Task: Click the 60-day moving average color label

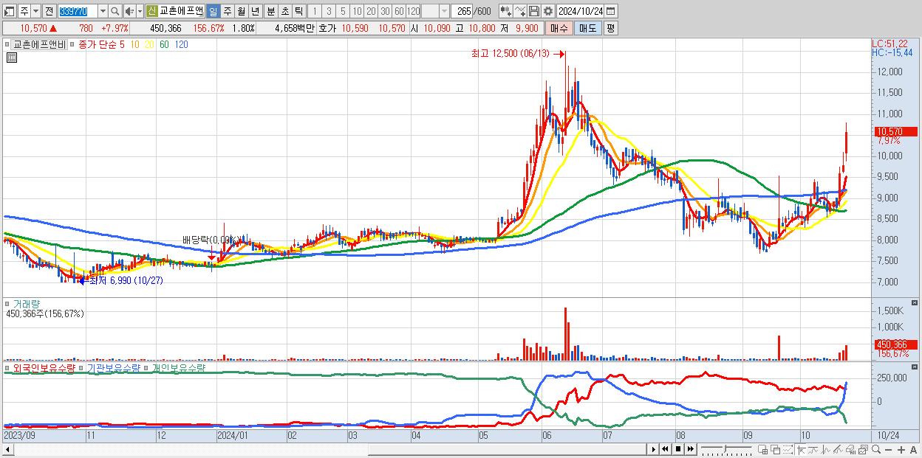Action: pyautogui.click(x=164, y=44)
